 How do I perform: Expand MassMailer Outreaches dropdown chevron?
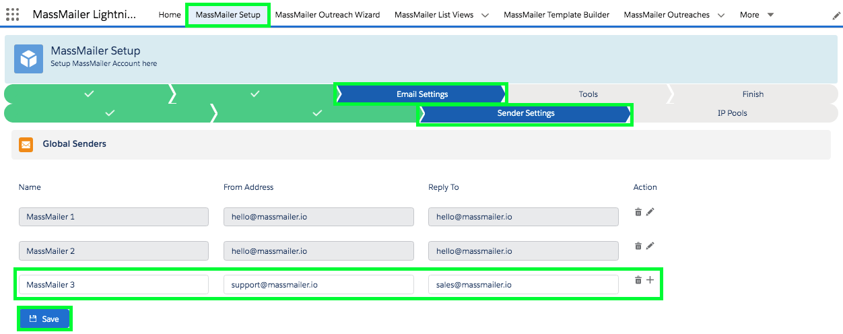[721, 15]
